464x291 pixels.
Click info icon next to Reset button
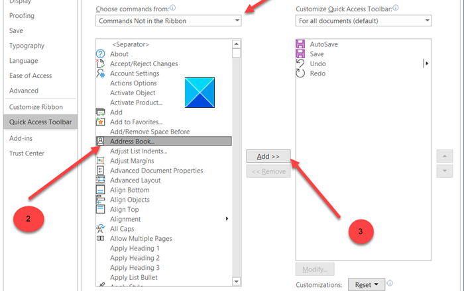(390, 283)
